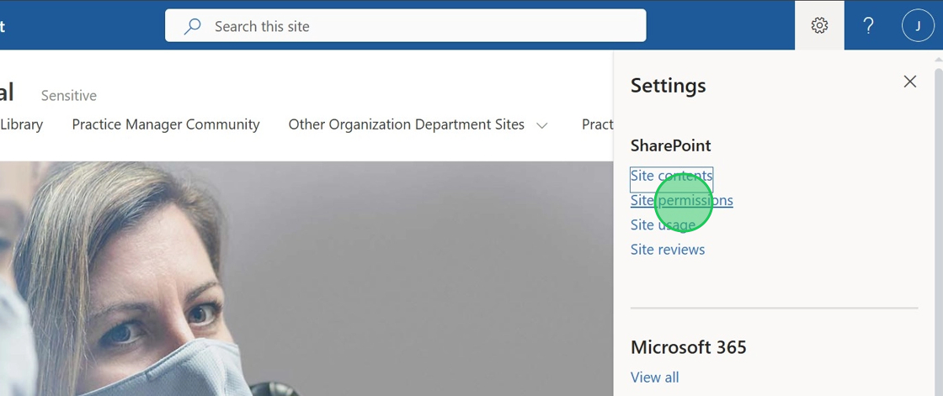Click the Sensitive label beside the site title
Image resolution: width=943 pixels, height=396 pixels.
coord(69,96)
